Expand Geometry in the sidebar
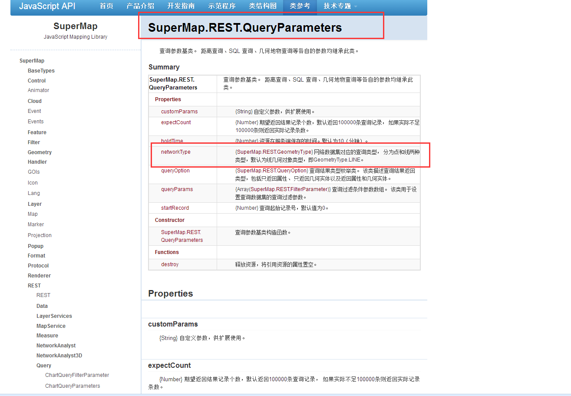Screen dimensions: 571x396 click(40, 152)
